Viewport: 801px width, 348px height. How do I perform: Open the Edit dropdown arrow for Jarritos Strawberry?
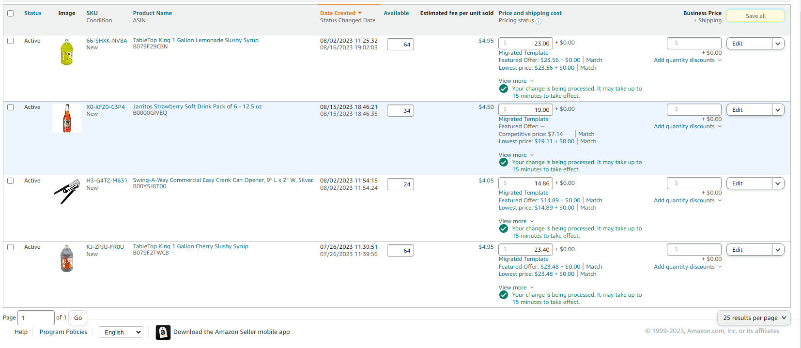point(778,110)
